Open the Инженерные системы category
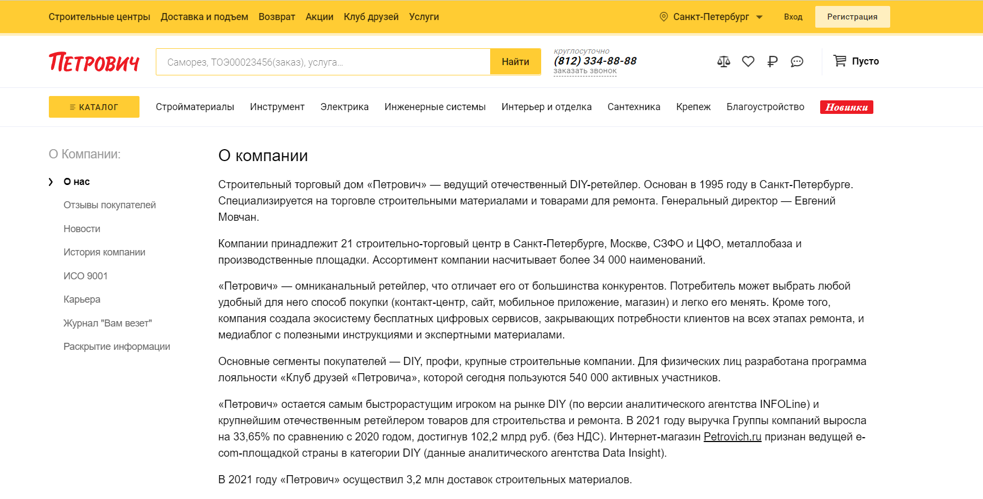The width and height of the screenshot is (983, 499). (435, 107)
